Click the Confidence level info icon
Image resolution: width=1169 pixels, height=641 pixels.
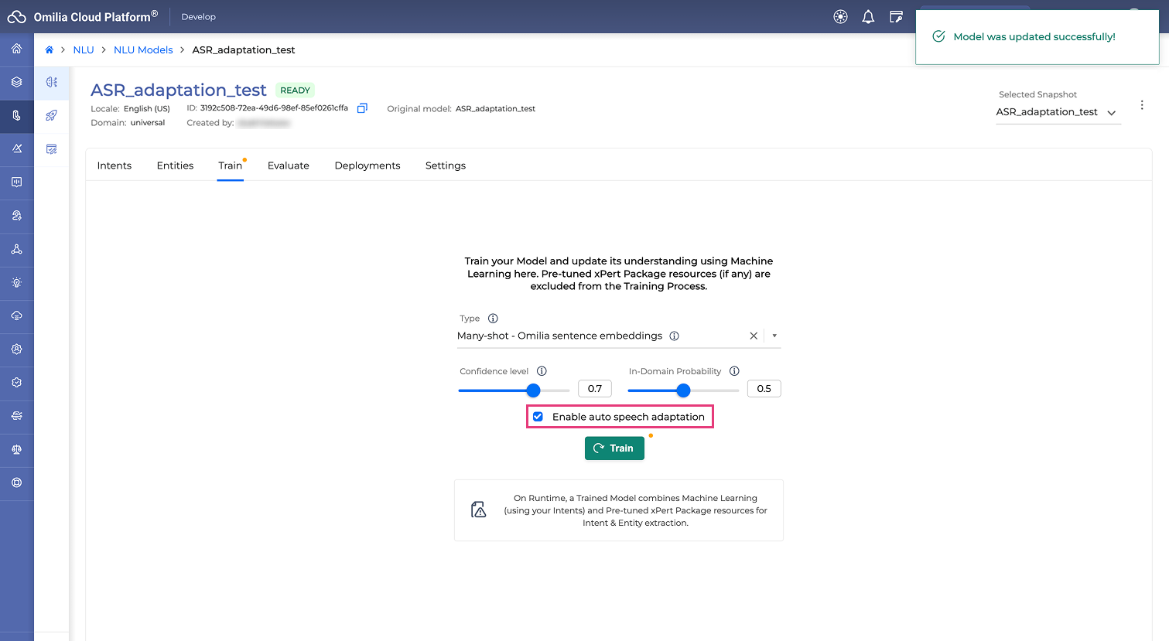pos(542,371)
